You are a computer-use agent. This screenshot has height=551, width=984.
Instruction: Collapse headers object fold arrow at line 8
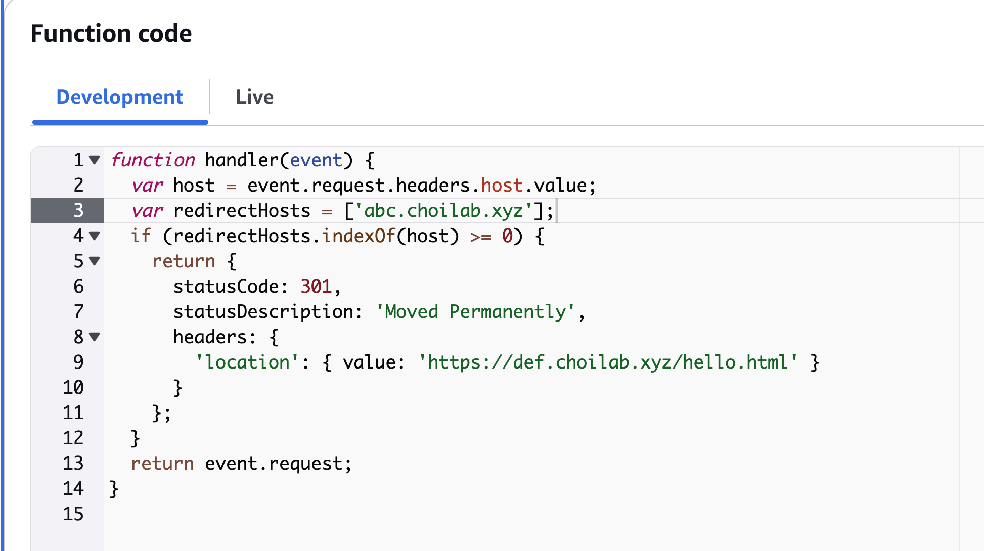[94, 337]
